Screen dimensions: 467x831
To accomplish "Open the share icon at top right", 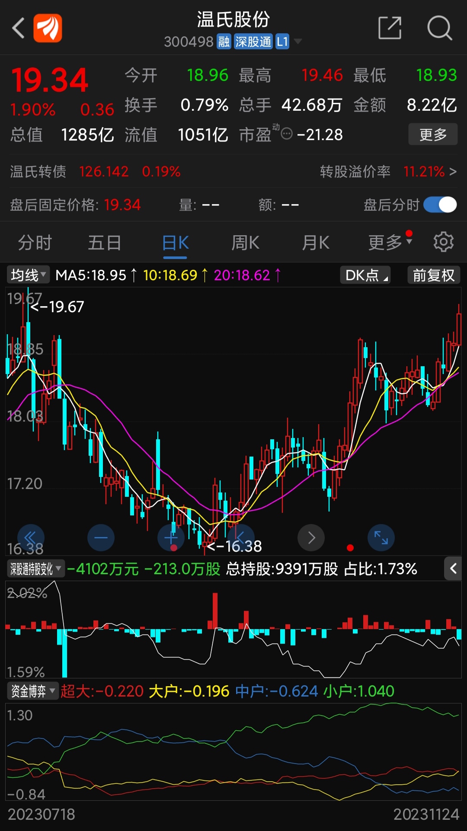I will 390,28.
